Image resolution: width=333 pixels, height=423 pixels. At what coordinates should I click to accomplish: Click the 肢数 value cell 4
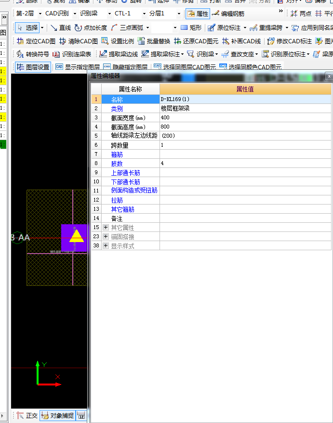[x=245, y=163]
